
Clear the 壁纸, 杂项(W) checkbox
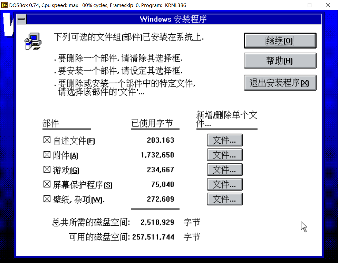[x=47, y=199]
